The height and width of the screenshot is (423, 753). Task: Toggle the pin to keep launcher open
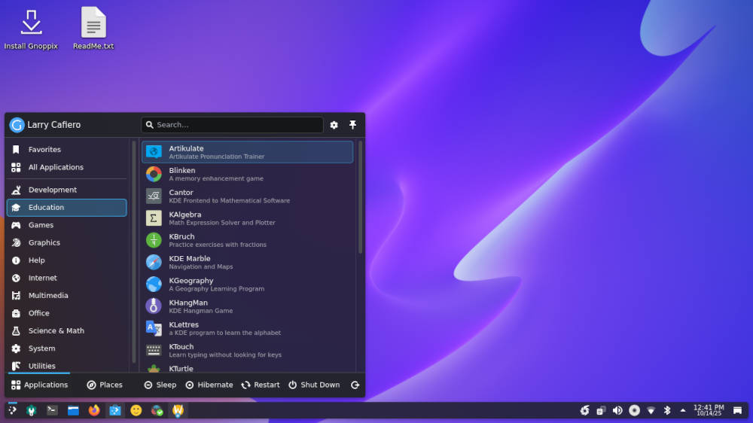(352, 125)
